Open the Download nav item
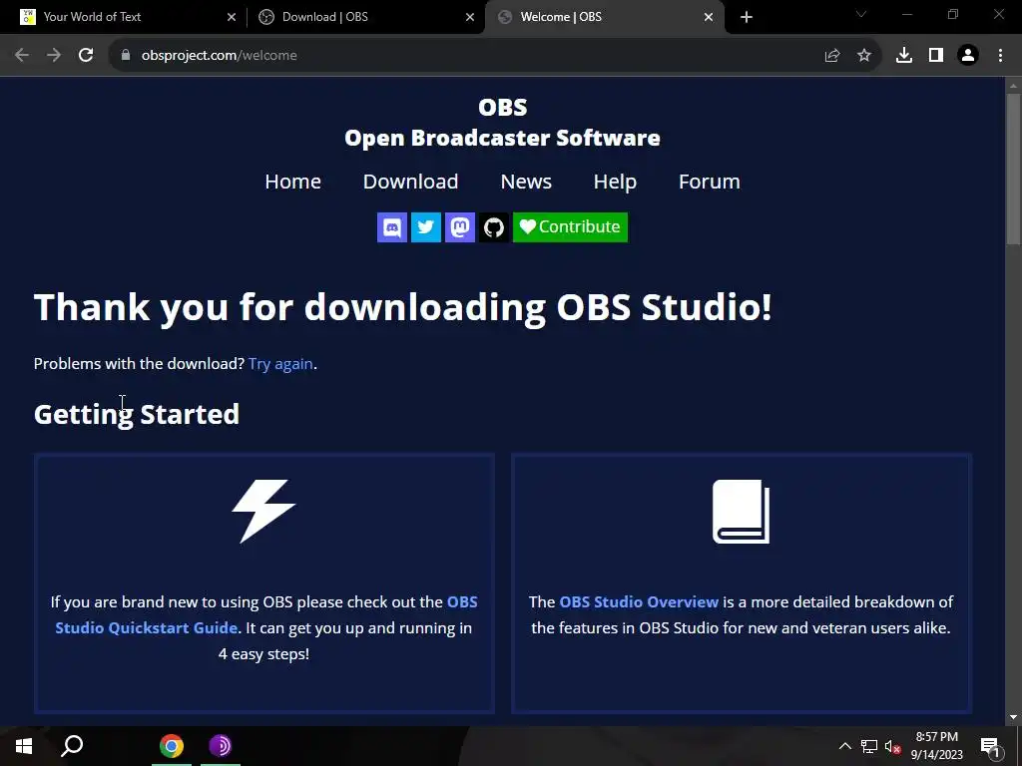Image resolution: width=1022 pixels, height=766 pixels. coord(410,182)
